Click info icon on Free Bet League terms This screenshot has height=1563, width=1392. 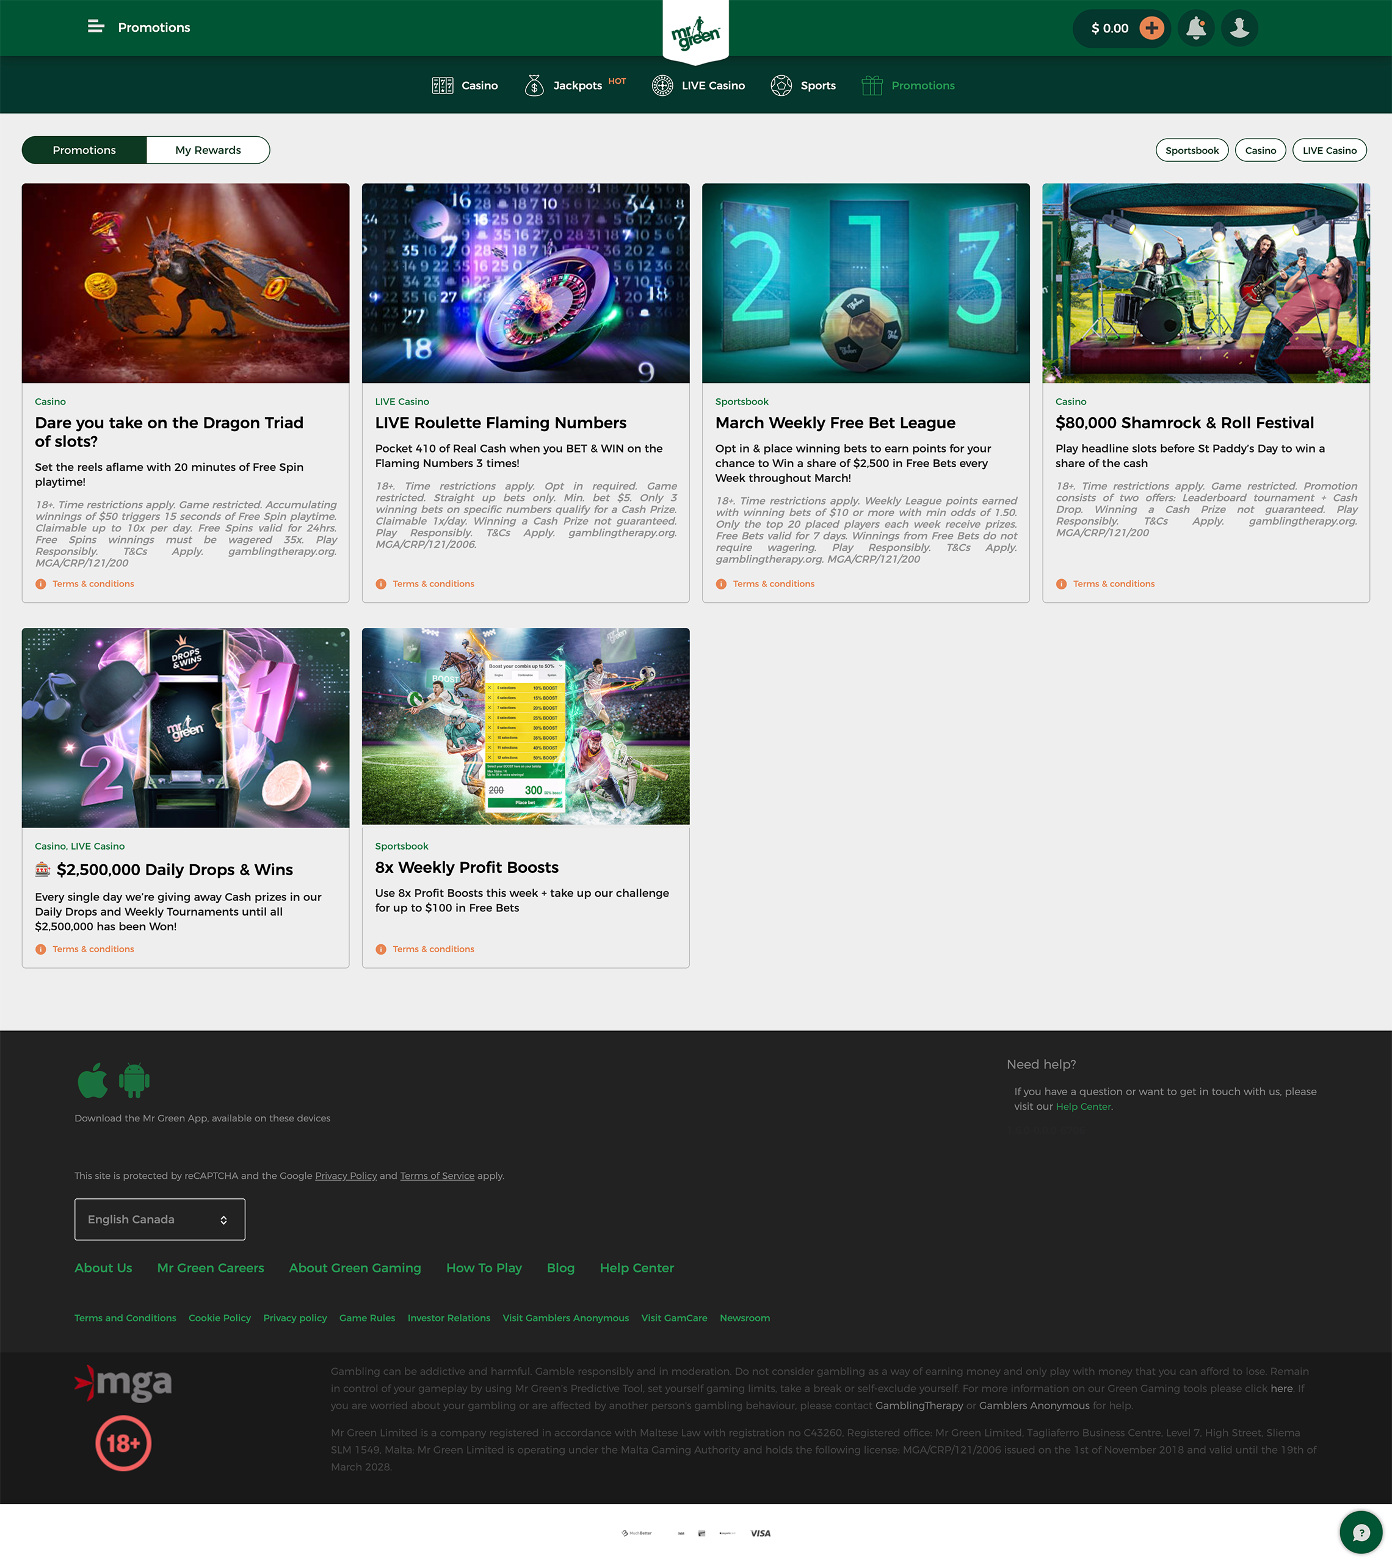(721, 584)
